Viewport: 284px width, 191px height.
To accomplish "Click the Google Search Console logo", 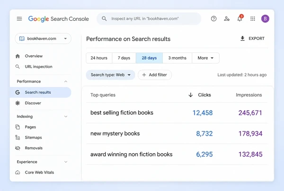I will (x=59, y=19).
